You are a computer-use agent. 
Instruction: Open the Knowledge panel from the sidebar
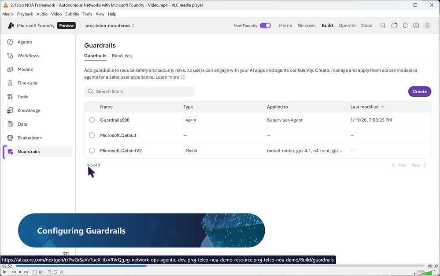[x=29, y=110]
